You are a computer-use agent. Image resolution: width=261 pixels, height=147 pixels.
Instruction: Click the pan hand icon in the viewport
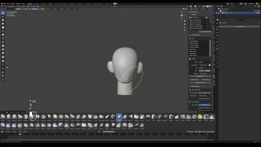(x=185, y=24)
